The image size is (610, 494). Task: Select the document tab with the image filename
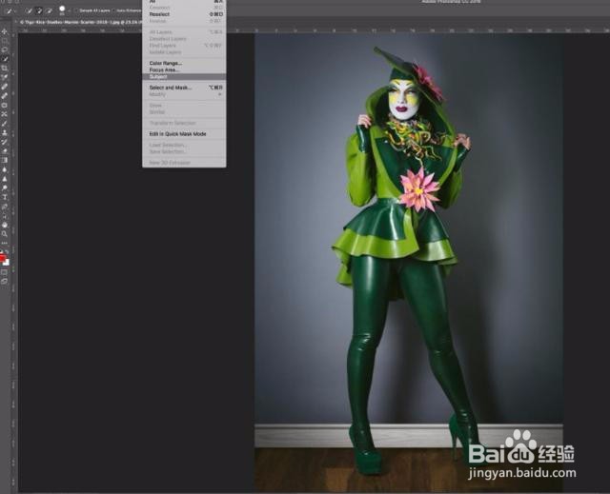point(80,22)
